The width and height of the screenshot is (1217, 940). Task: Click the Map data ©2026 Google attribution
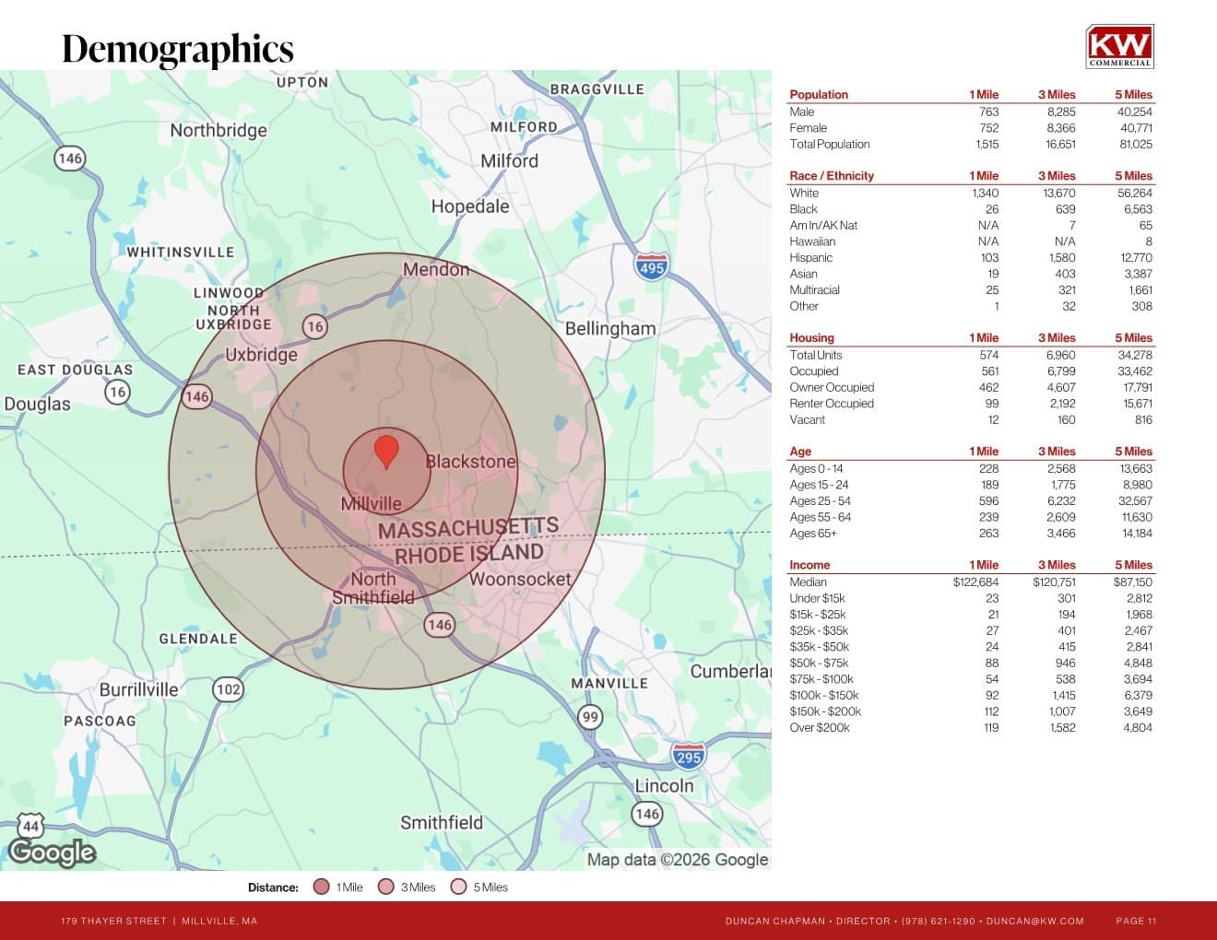[x=678, y=860]
